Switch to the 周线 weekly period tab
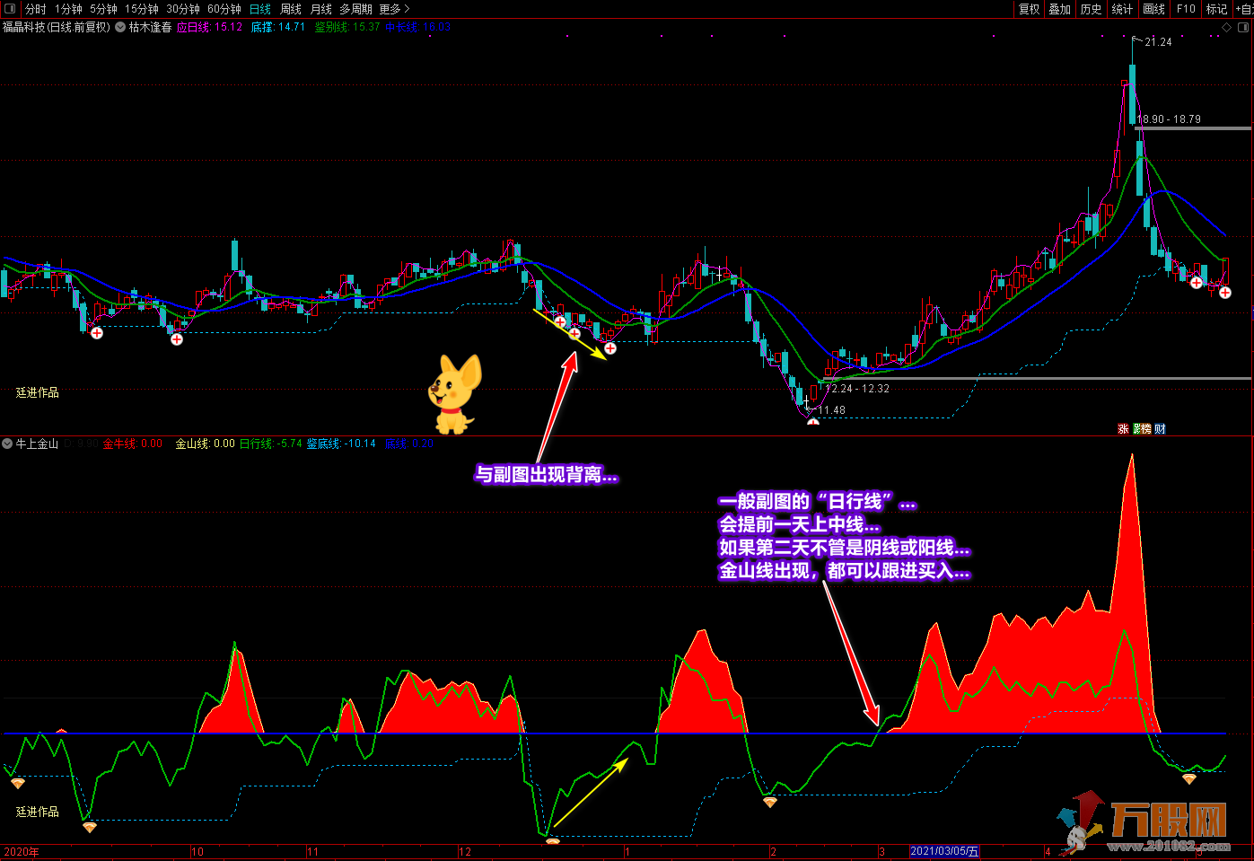The height and width of the screenshot is (861, 1254). click(291, 9)
